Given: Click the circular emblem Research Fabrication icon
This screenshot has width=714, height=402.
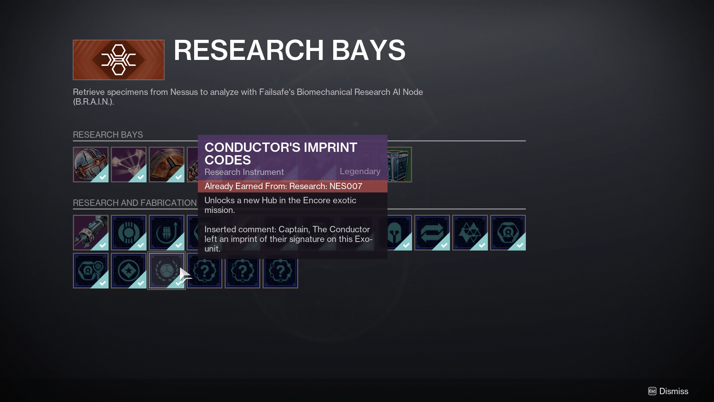Looking at the screenshot, I should [128, 232].
